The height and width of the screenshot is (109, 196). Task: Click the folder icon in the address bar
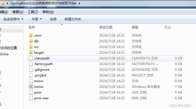2,3
